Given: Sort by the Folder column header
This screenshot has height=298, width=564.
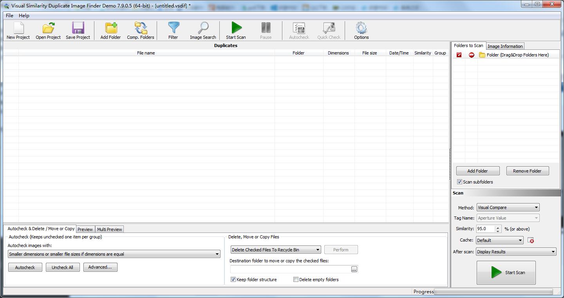Looking at the screenshot, I should point(298,53).
